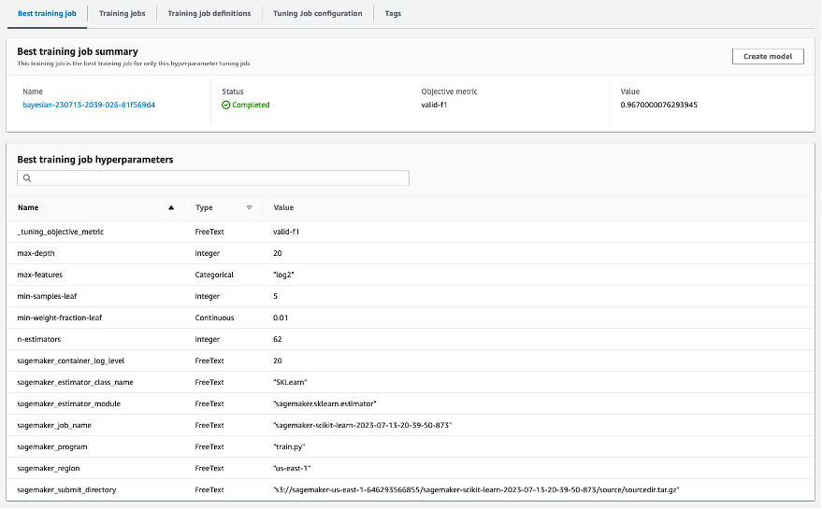Select the min-samples-leaf hyperparameter name
This screenshot has height=509, width=822.
[x=47, y=296]
